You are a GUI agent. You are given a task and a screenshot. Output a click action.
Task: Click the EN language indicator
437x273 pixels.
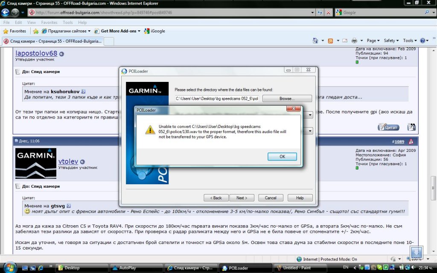click(x=346, y=267)
